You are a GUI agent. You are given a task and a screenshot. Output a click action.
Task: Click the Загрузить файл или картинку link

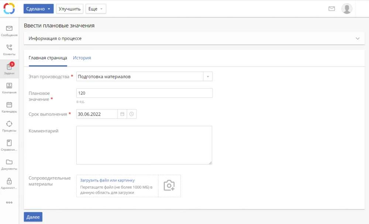(107, 180)
